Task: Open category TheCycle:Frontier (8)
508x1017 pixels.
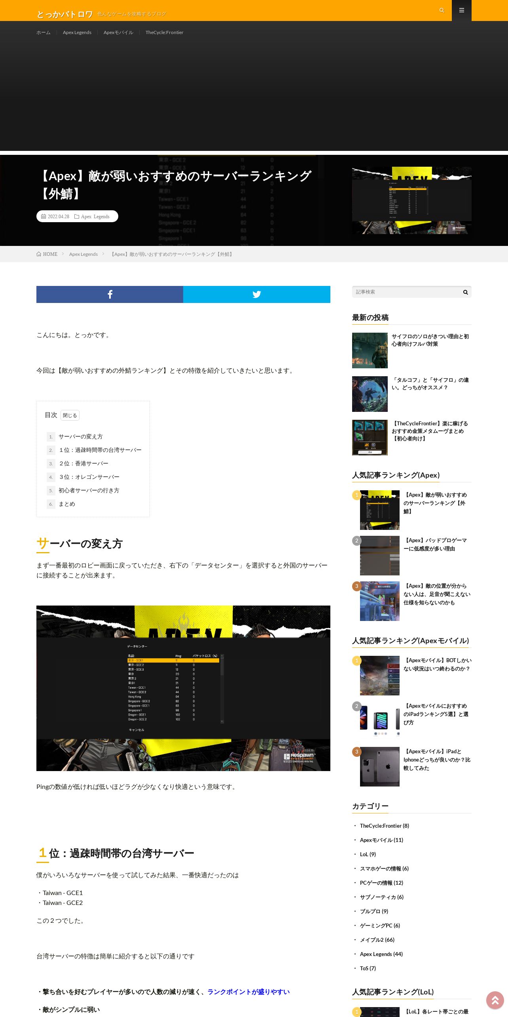Action: coord(385,826)
